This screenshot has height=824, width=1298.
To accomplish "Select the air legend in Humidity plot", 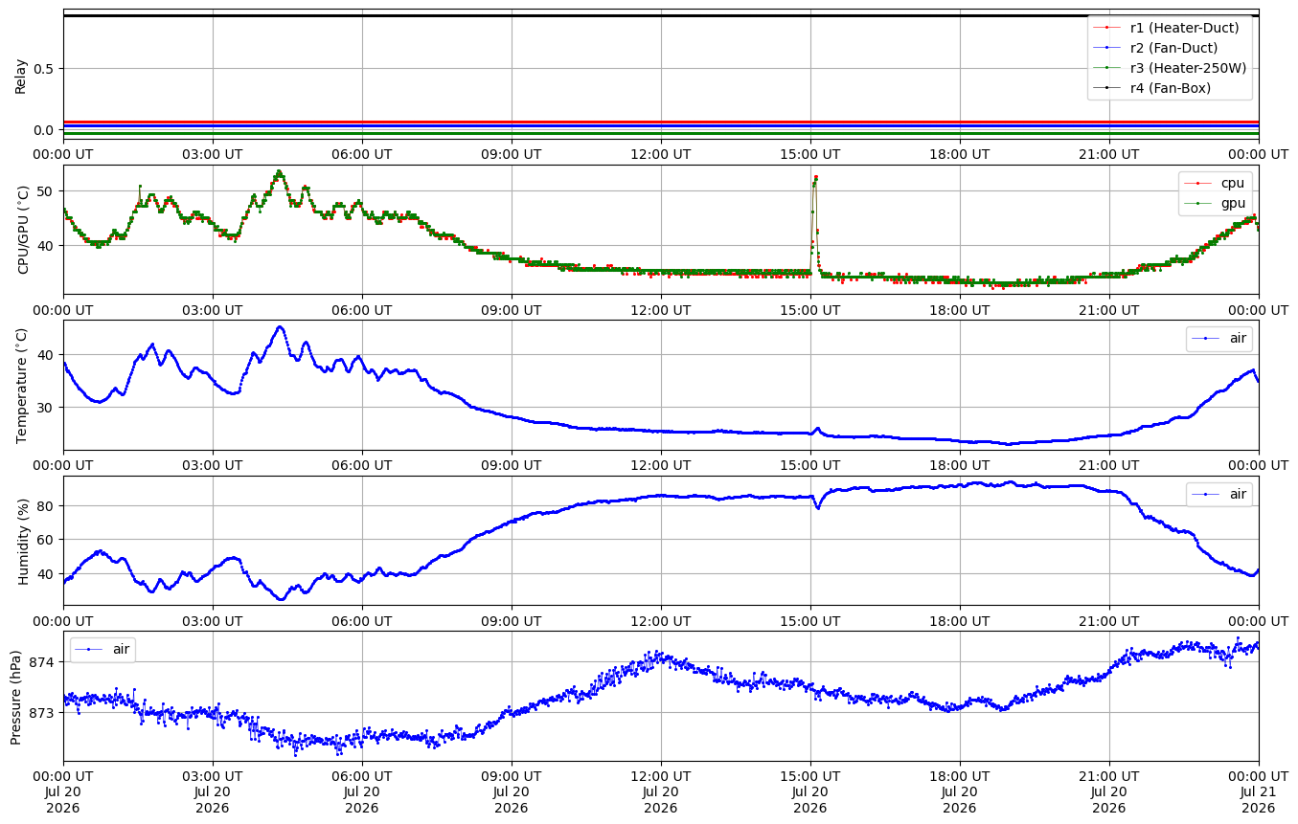I will pos(1218,495).
